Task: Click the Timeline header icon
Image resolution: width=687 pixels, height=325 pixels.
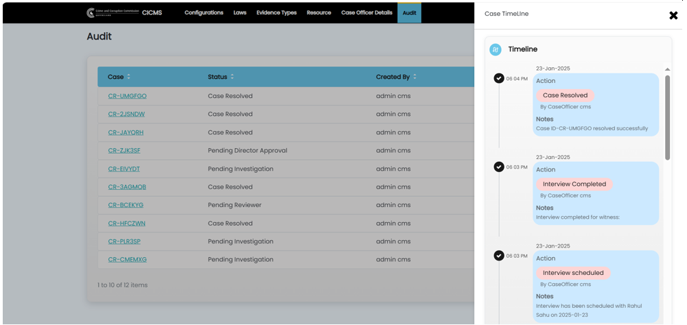Action: tap(496, 49)
